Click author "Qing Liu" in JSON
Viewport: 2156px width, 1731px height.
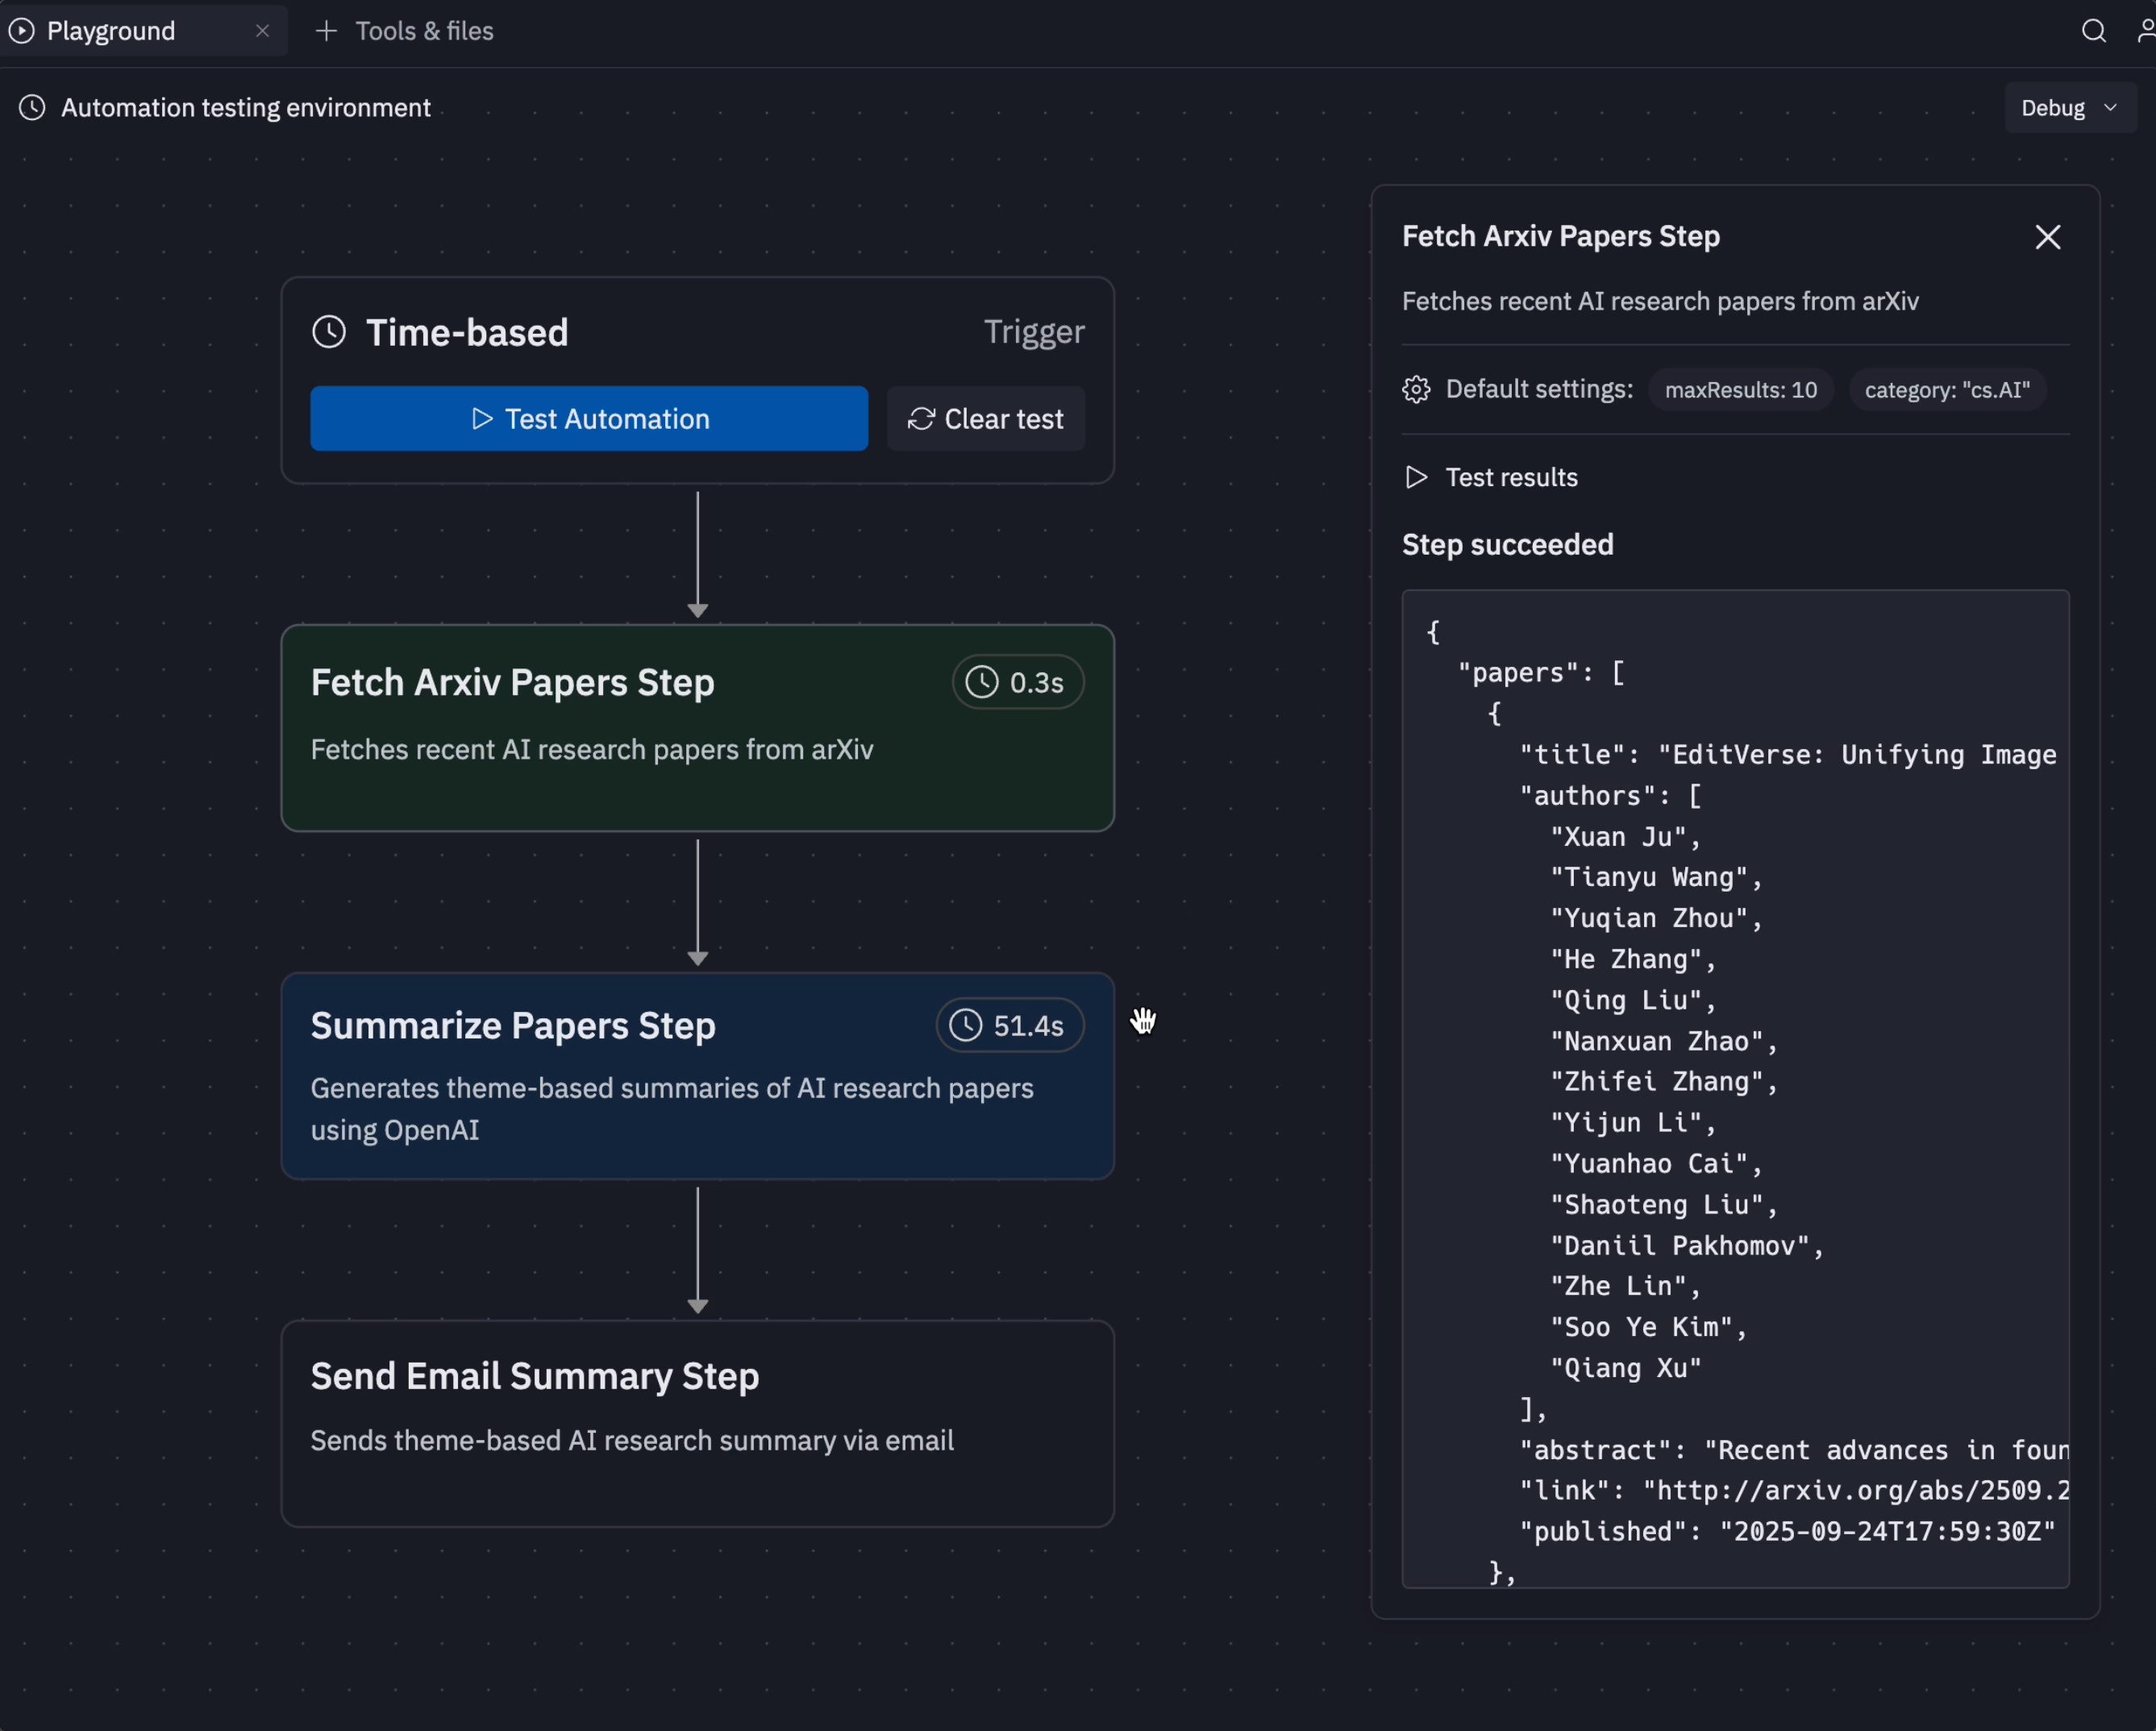[1633, 1001]
